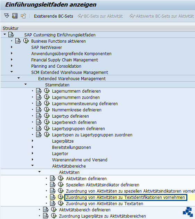Screen dimensions: 195x219
Task: Select Lagerbereich definieren row text
Action: [74, 123]
